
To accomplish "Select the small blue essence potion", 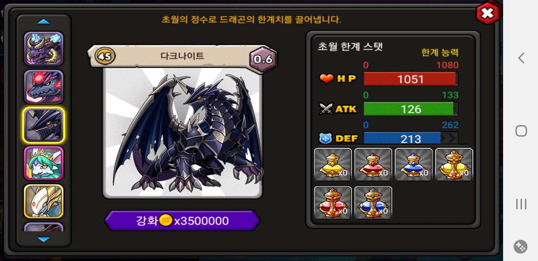I will click(x=413, y=165).
